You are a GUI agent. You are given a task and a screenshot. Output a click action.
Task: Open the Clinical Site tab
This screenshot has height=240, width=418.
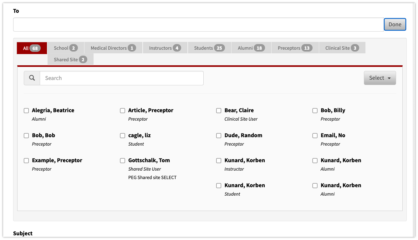point(342,48)
